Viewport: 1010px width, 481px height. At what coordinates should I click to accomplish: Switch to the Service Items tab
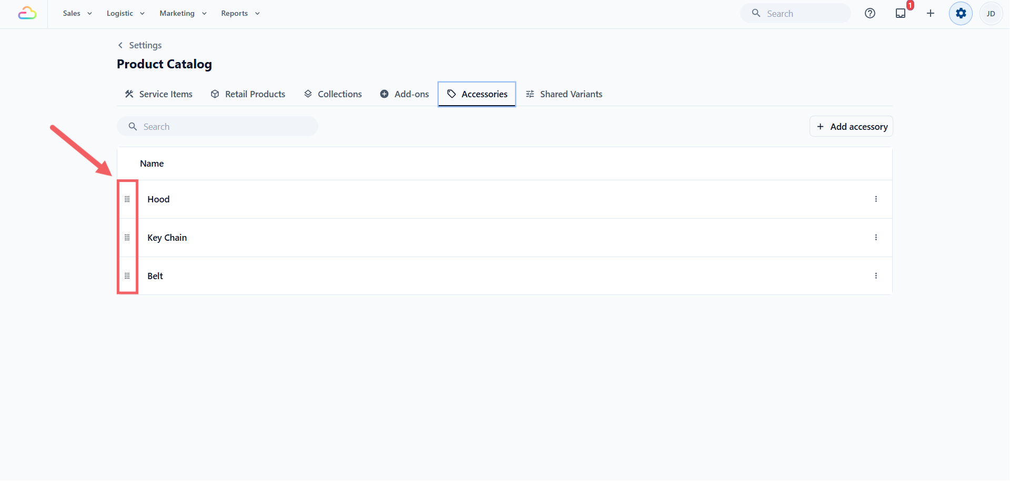coord(158,94)
